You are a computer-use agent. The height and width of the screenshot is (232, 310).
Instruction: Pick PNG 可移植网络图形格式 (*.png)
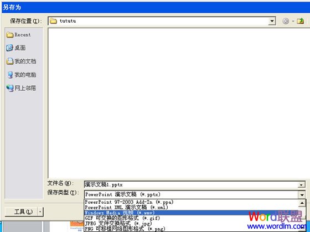point(191,229)
